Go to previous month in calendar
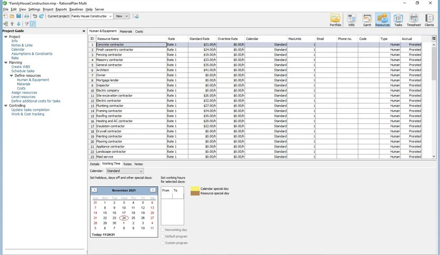Image resolution: width=440 pixels, height=255 pixels. tap(95, 190)
